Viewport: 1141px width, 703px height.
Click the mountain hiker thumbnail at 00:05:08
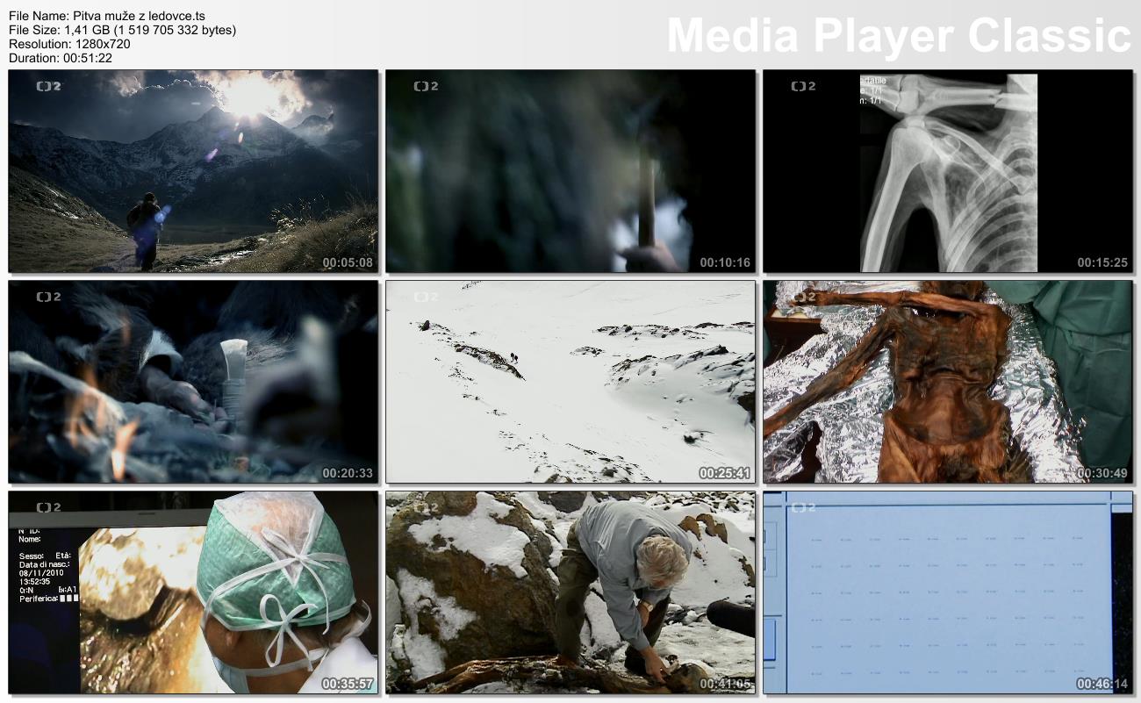[x=193, y=171]
